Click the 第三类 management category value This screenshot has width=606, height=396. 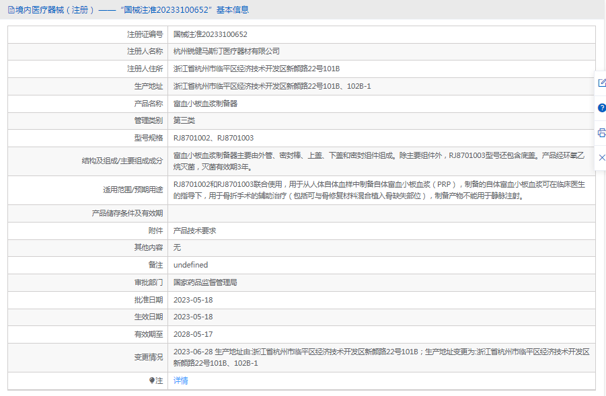184,120
